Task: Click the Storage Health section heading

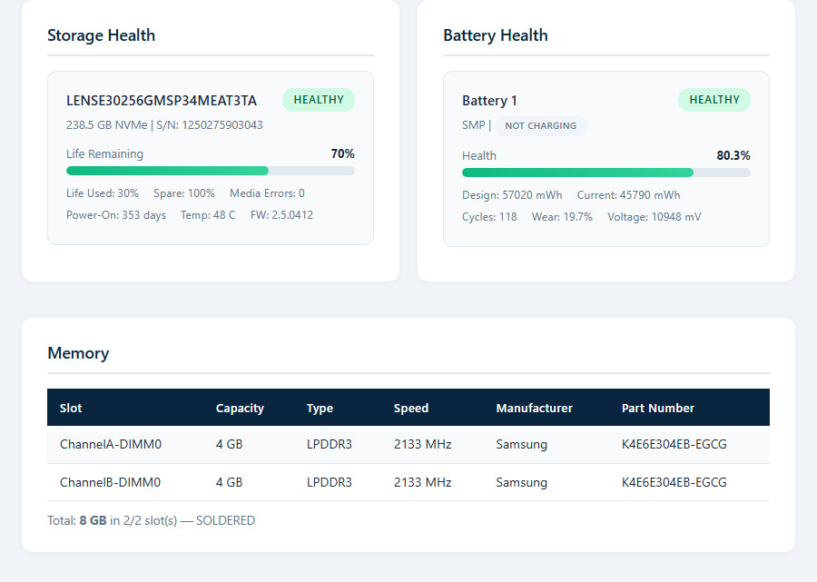Action: (x=101, y=35)
